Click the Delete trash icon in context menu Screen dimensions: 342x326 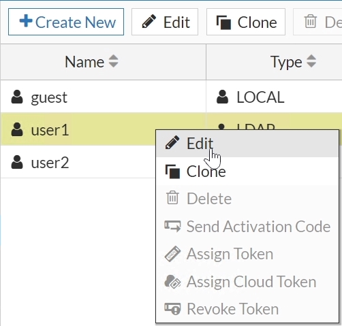click(172, 197)
